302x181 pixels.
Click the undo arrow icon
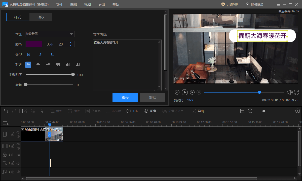click(x=6, y=111)
